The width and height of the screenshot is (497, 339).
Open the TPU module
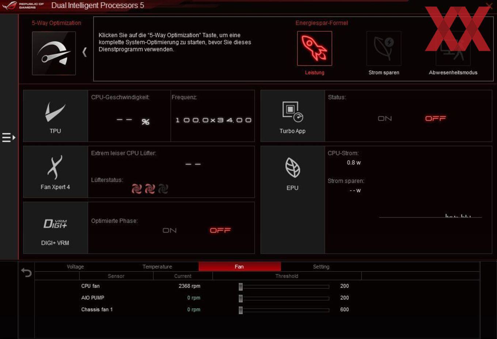coord(56,116)
